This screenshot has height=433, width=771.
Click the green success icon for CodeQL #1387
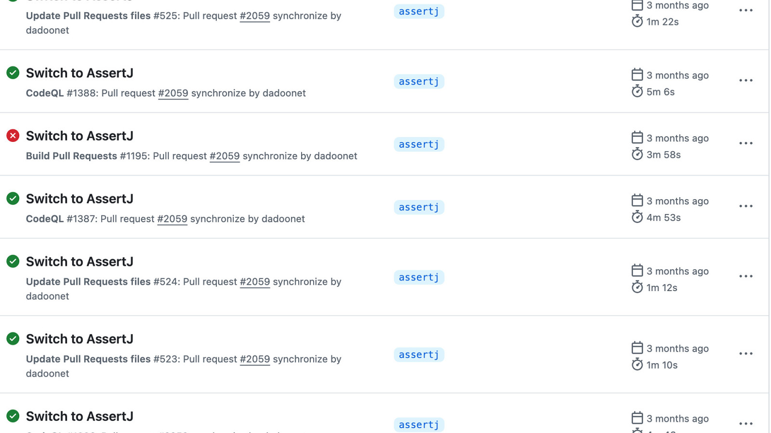click(x=13, y=198)
